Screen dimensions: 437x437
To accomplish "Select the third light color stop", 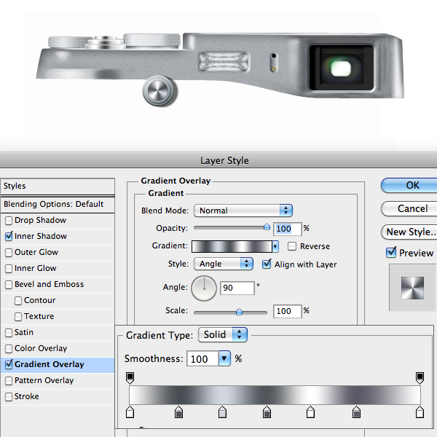I will [222, 412].
